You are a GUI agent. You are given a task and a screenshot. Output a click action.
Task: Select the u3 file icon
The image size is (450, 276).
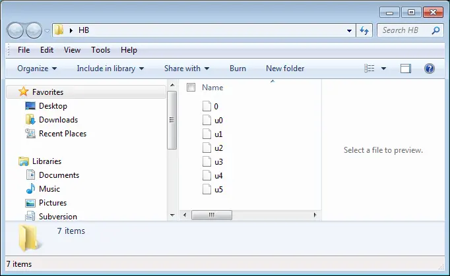pyautogui.click(x=207, y=161)
